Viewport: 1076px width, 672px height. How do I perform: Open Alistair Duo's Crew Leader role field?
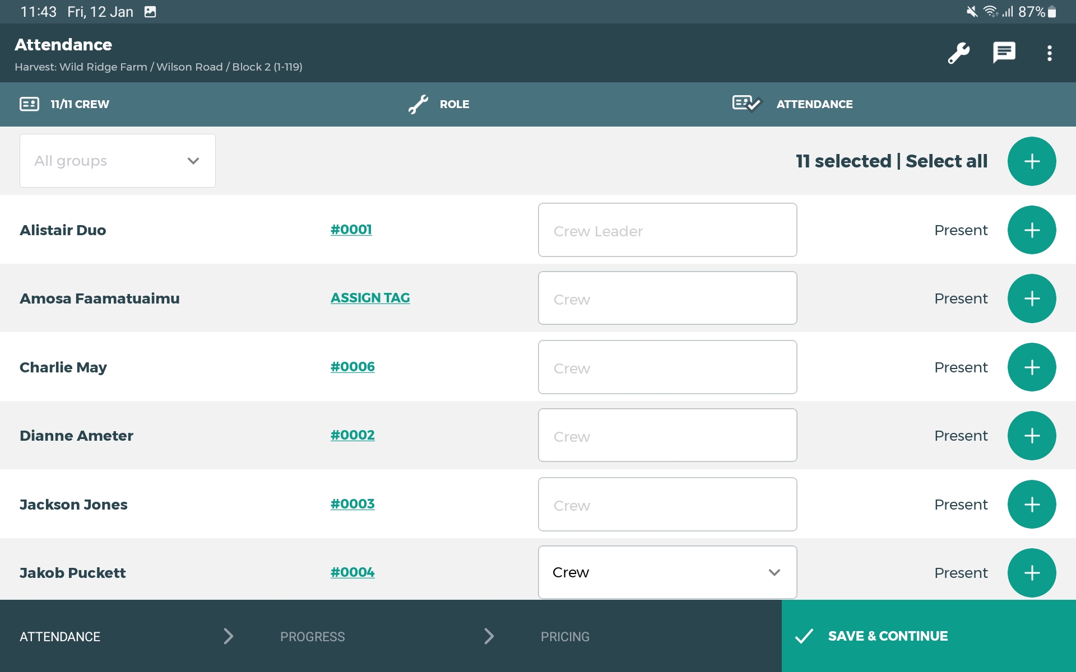click(x=667, y=230)
